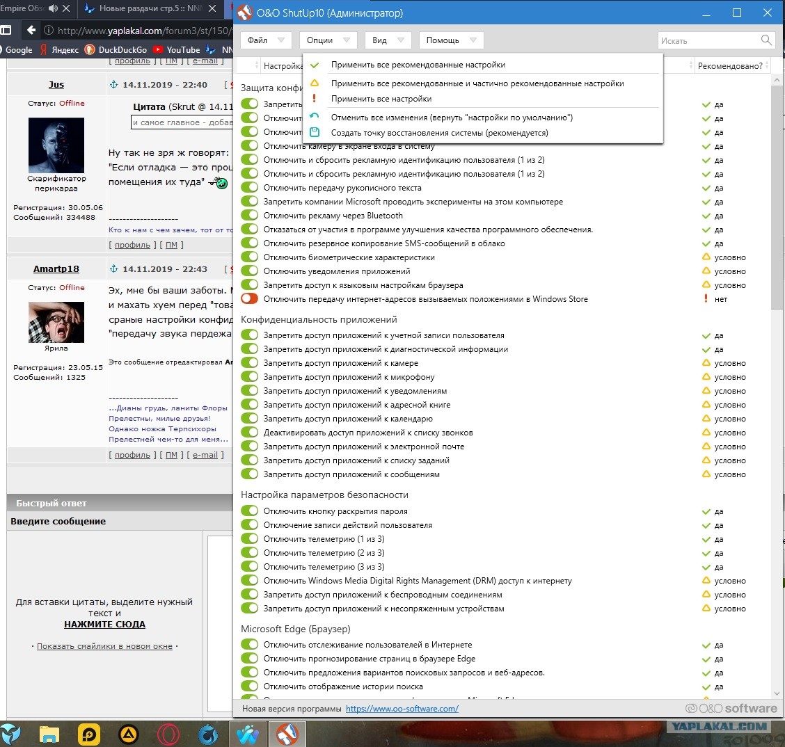Click the scrollbar down arrow in ShutUp10

777,693
